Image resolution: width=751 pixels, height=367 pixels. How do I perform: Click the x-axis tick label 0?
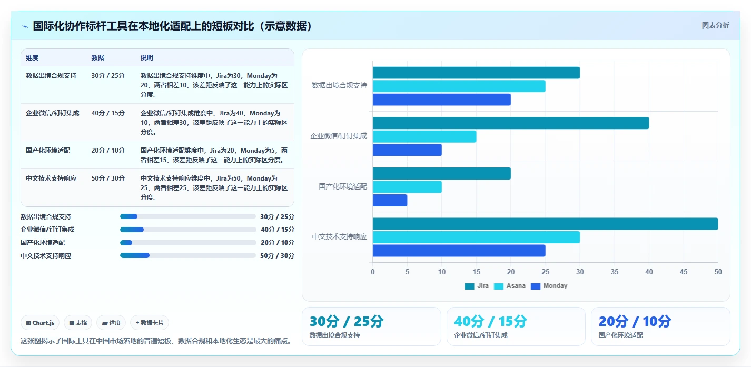pyautogui.click(x=373, y=272)
